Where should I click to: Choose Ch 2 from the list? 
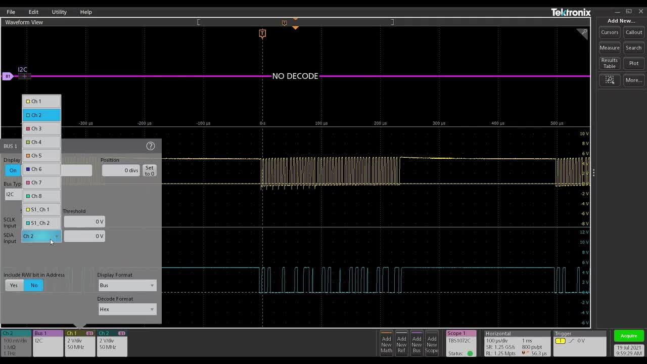[41, 115]
